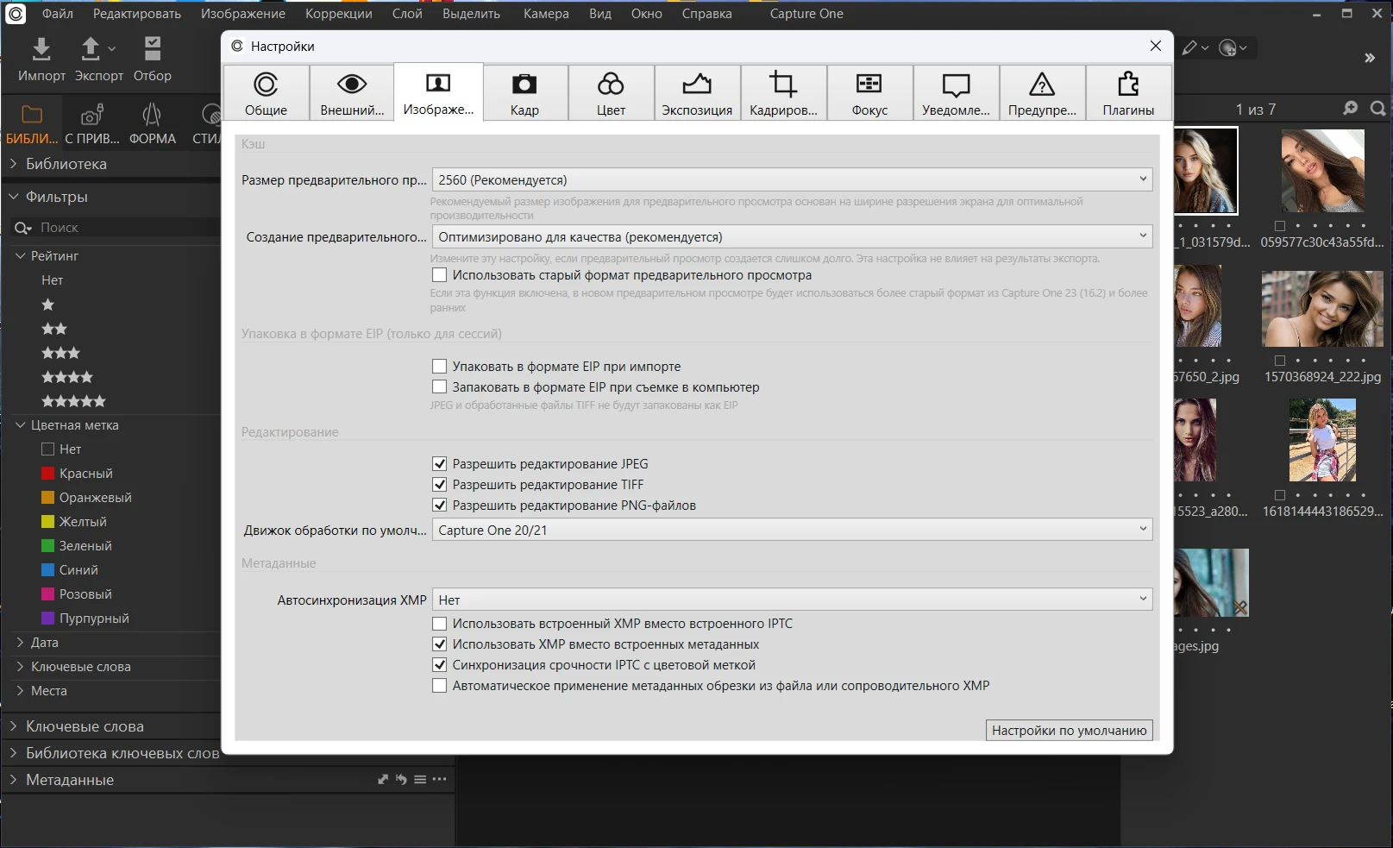Click Настройки по умолчанию button
This screenshot has width=1393, height=848.
1069,731
